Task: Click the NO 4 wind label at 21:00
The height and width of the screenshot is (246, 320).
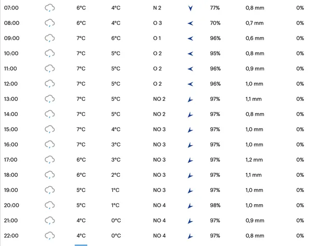Action: [x=159, y=221]
